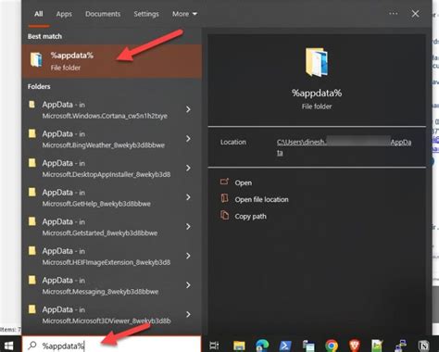Expand AppData in Microsoft.GetHelp arrow
Viewport: 439px width, 352px height.
pyautogui.click(x=188, y=197)
